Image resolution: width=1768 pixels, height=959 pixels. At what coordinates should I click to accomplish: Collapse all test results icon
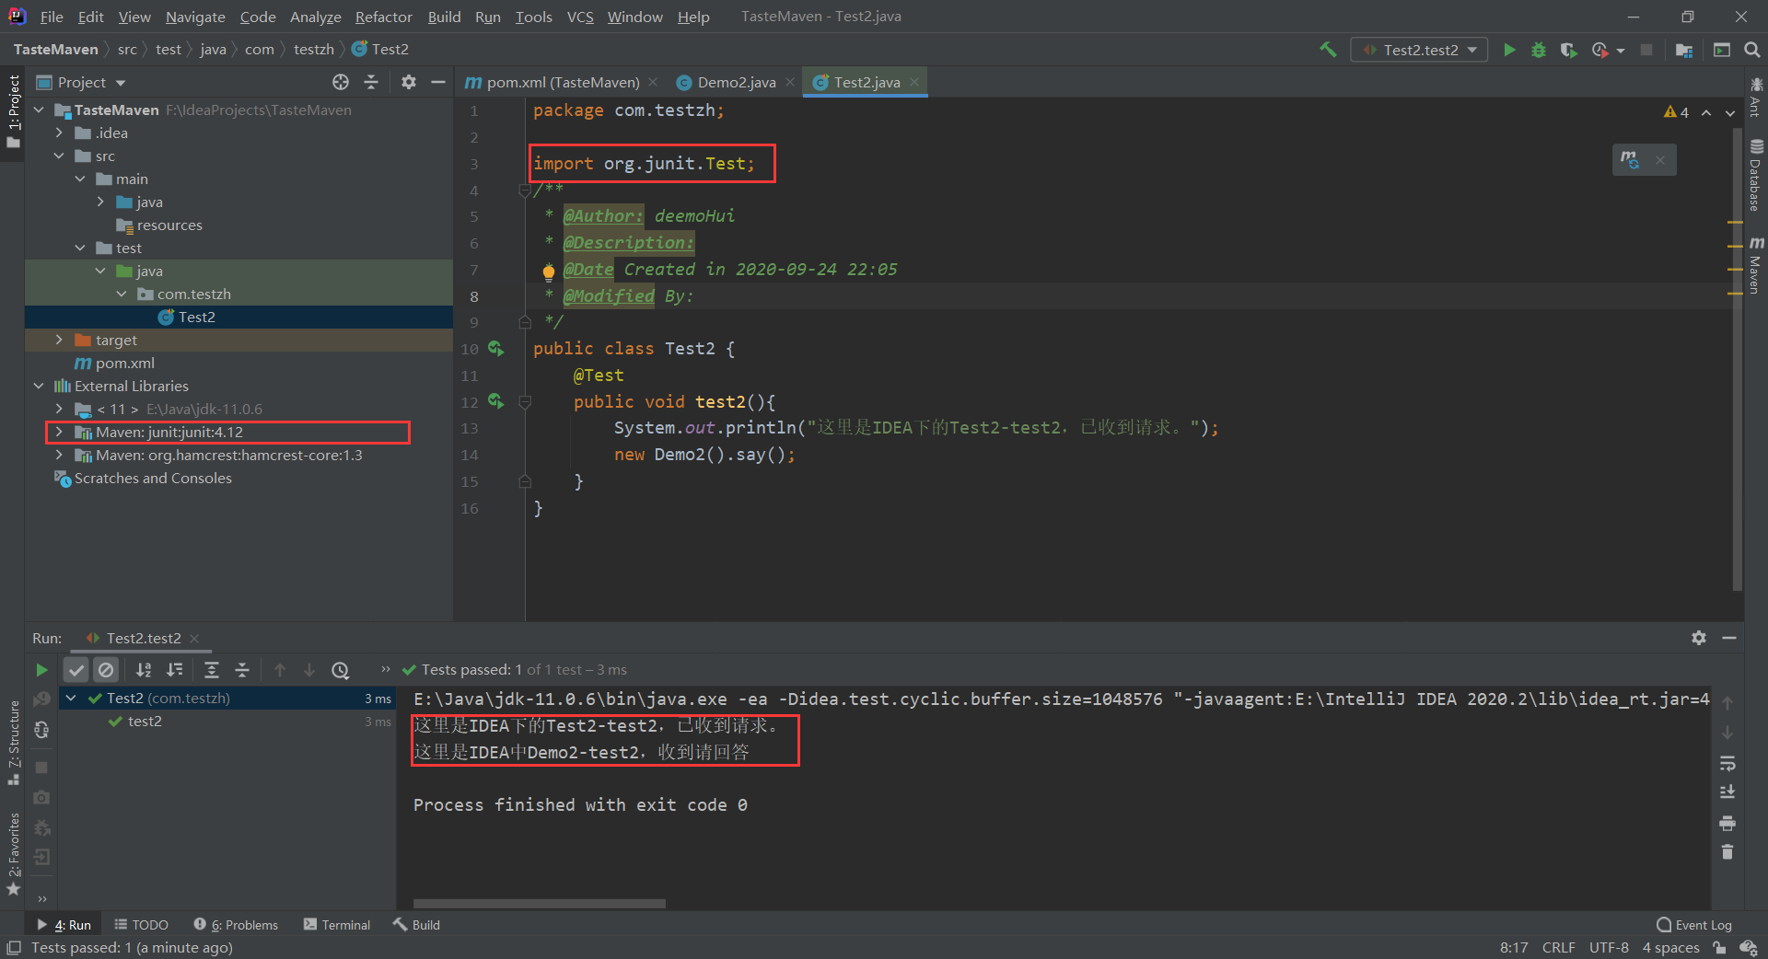(x=242, y=670)
